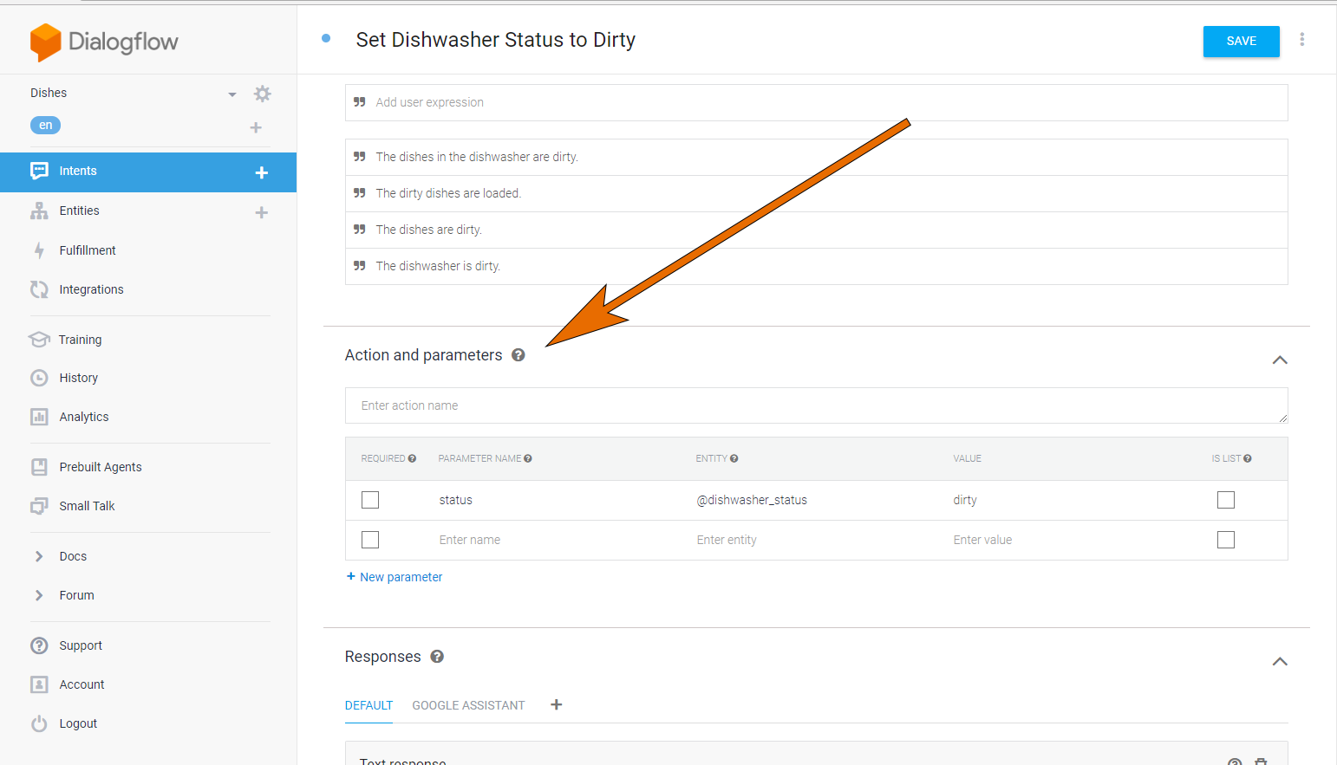The image size is (1337, 765).
Task: Open the Integrations section
Action: [x=91, y=289]
